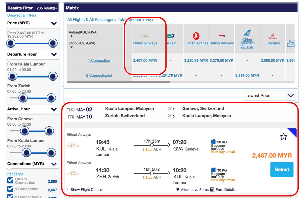302x198 pixels.
Task: Uncheck the 2 Connection(s) filter checkbox
Action: [x=10, y=196]
